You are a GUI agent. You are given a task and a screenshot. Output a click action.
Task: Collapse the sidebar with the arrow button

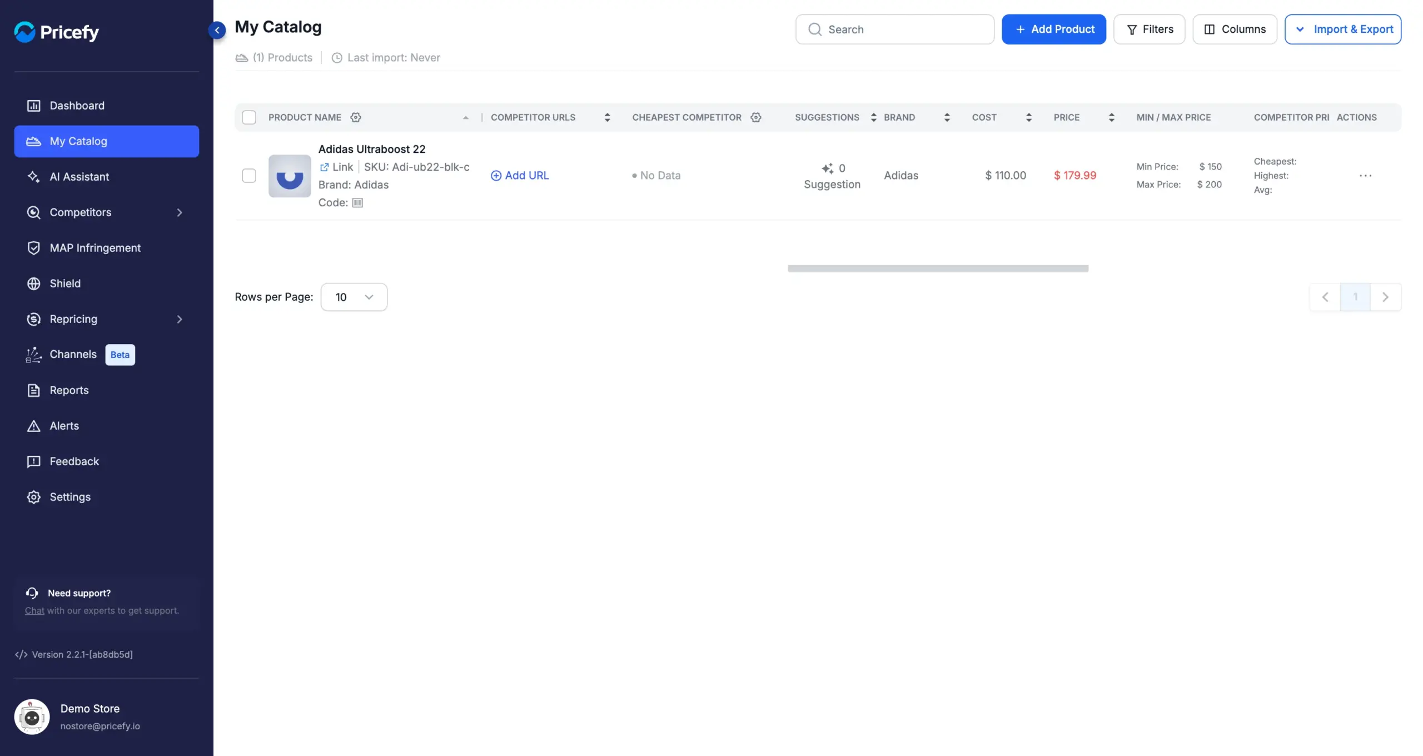[217, 29]
